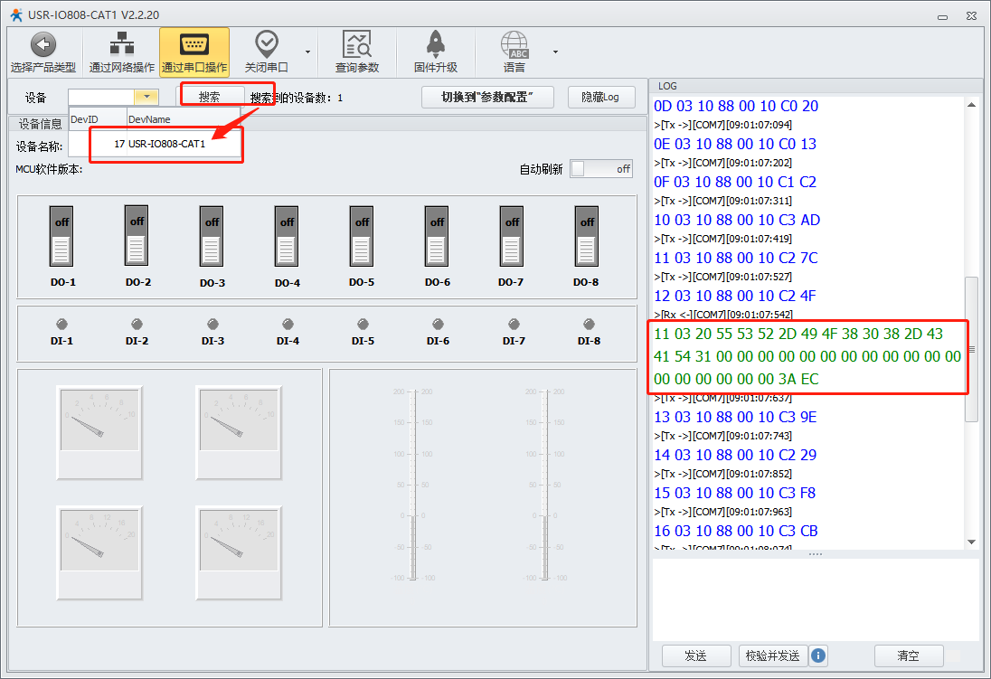Image resolution: width=991 pixels, height=679 pixels.
Task: Click the LOG vertical scrollbar thumb
Action: point(971,349)
